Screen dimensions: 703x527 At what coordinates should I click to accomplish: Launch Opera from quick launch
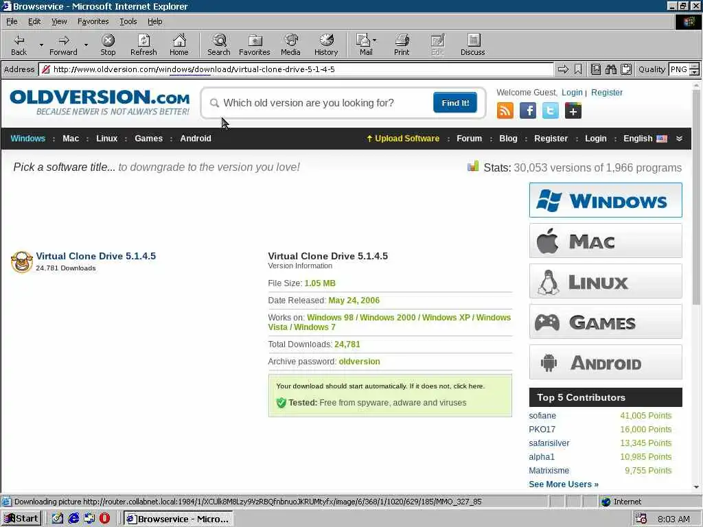(x=104, y=519)
